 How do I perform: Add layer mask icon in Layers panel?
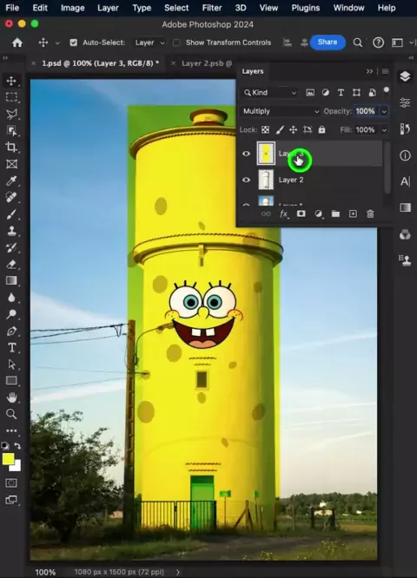[x=301, y=213]
